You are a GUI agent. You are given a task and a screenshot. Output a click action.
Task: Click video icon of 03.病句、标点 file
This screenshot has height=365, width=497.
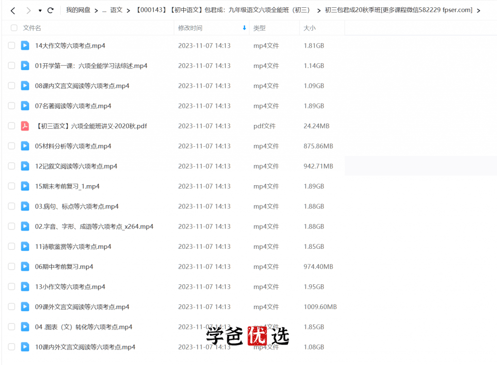pyautogui.click(x=25, y=206)
